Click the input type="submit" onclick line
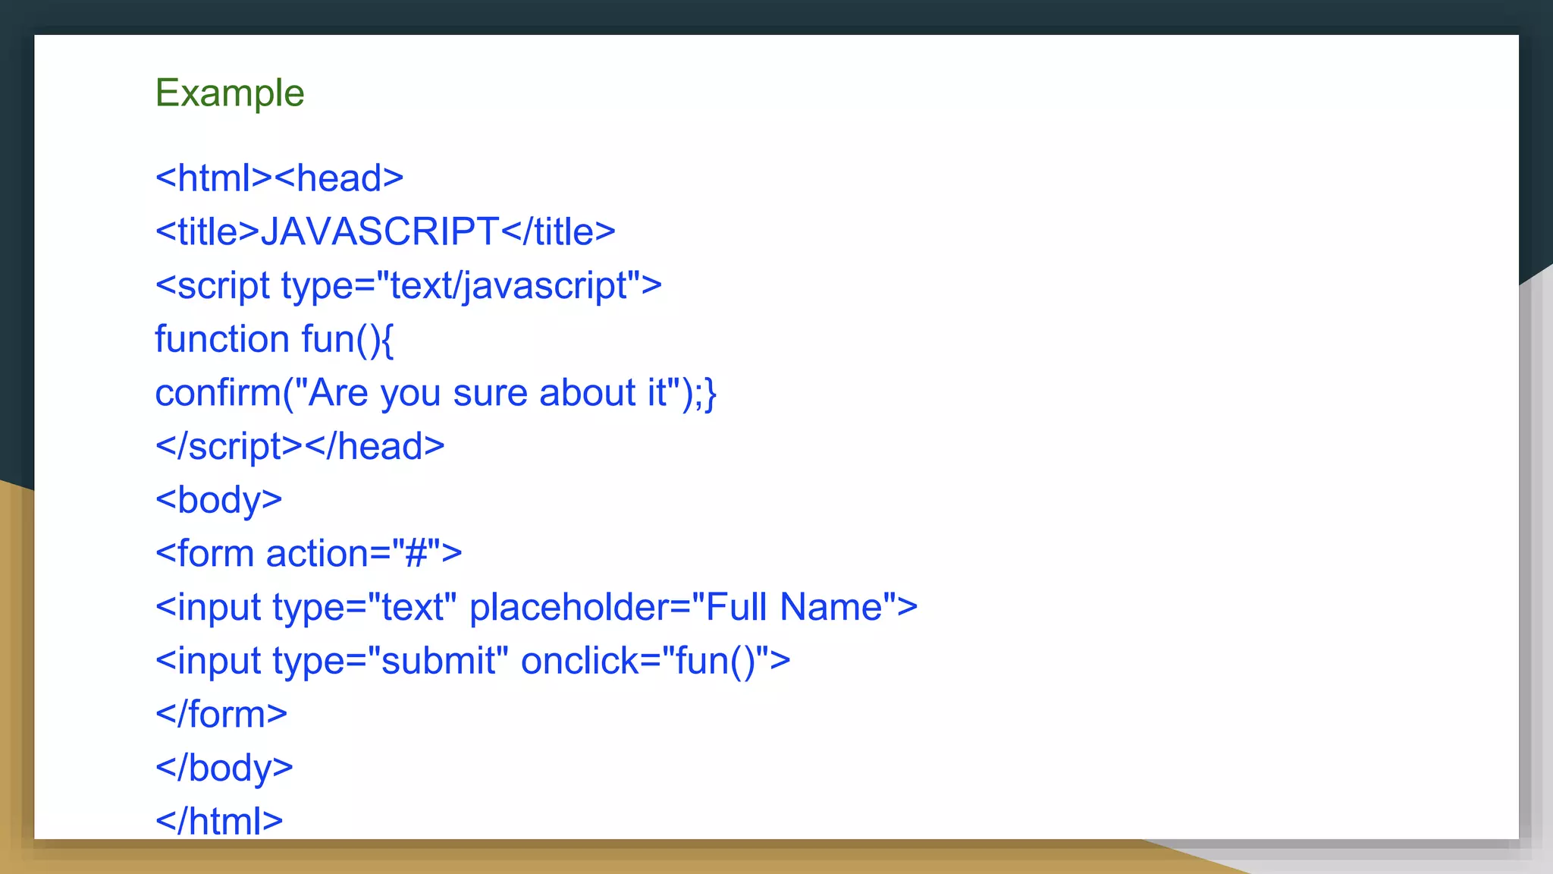 click(472, 662)
